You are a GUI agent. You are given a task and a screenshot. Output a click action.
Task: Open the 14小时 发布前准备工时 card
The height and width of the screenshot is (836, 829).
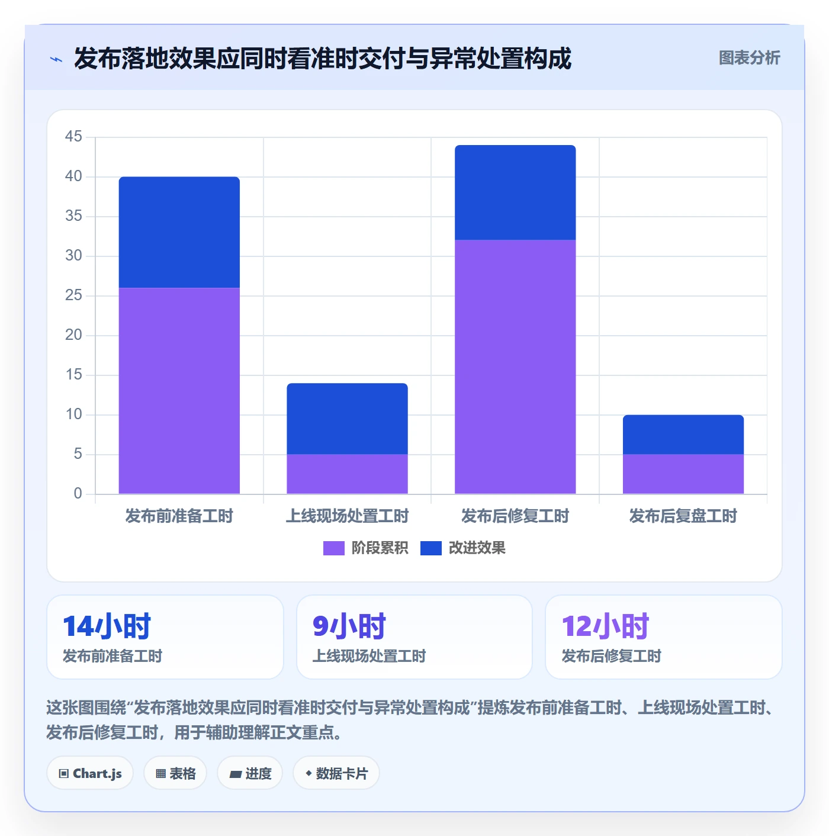point(165,637)
